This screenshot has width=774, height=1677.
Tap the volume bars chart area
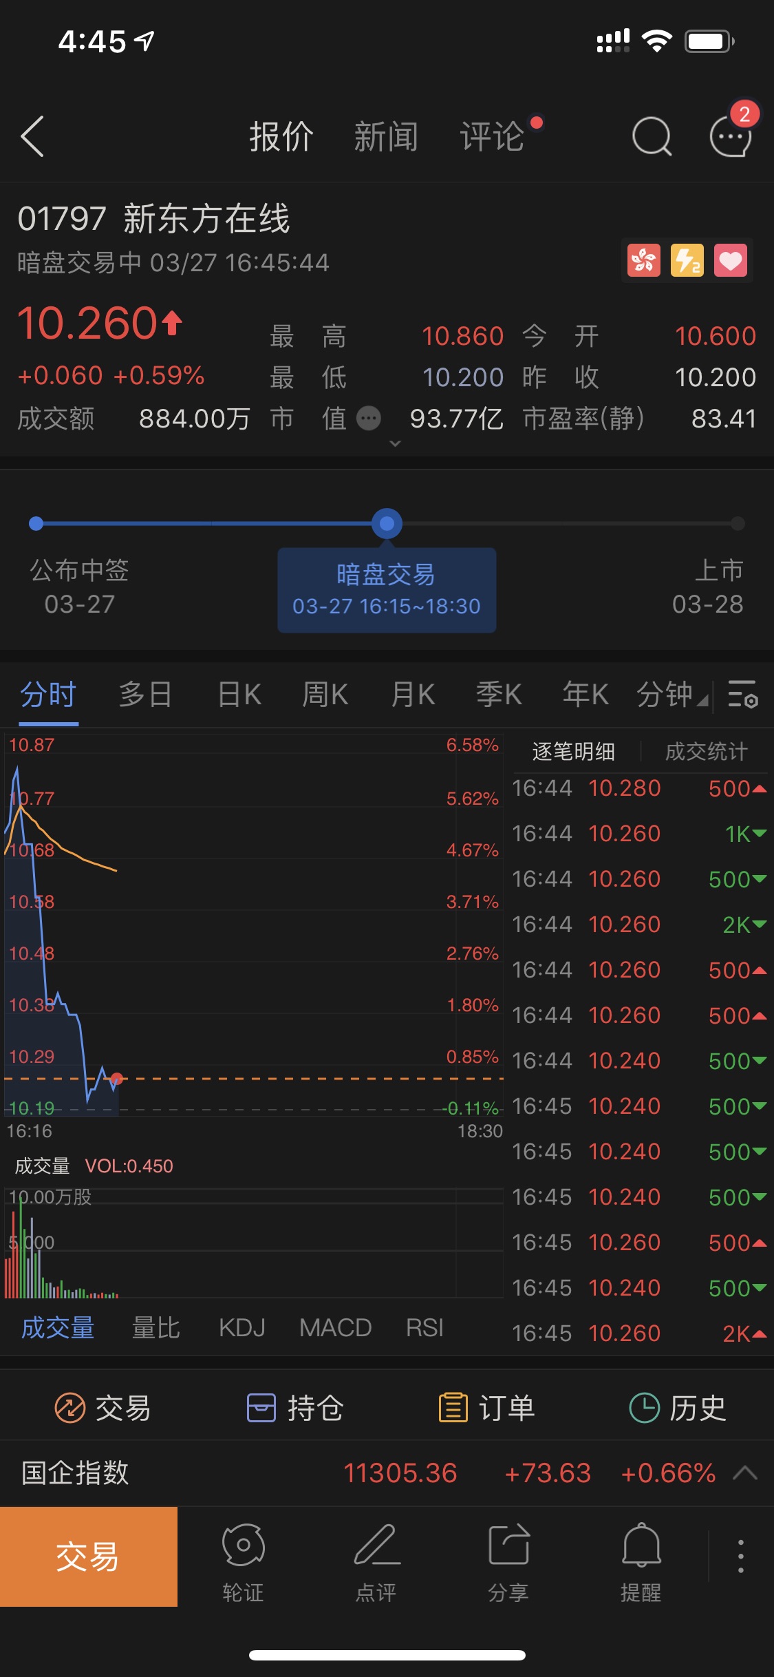(x=253, y=1245)
